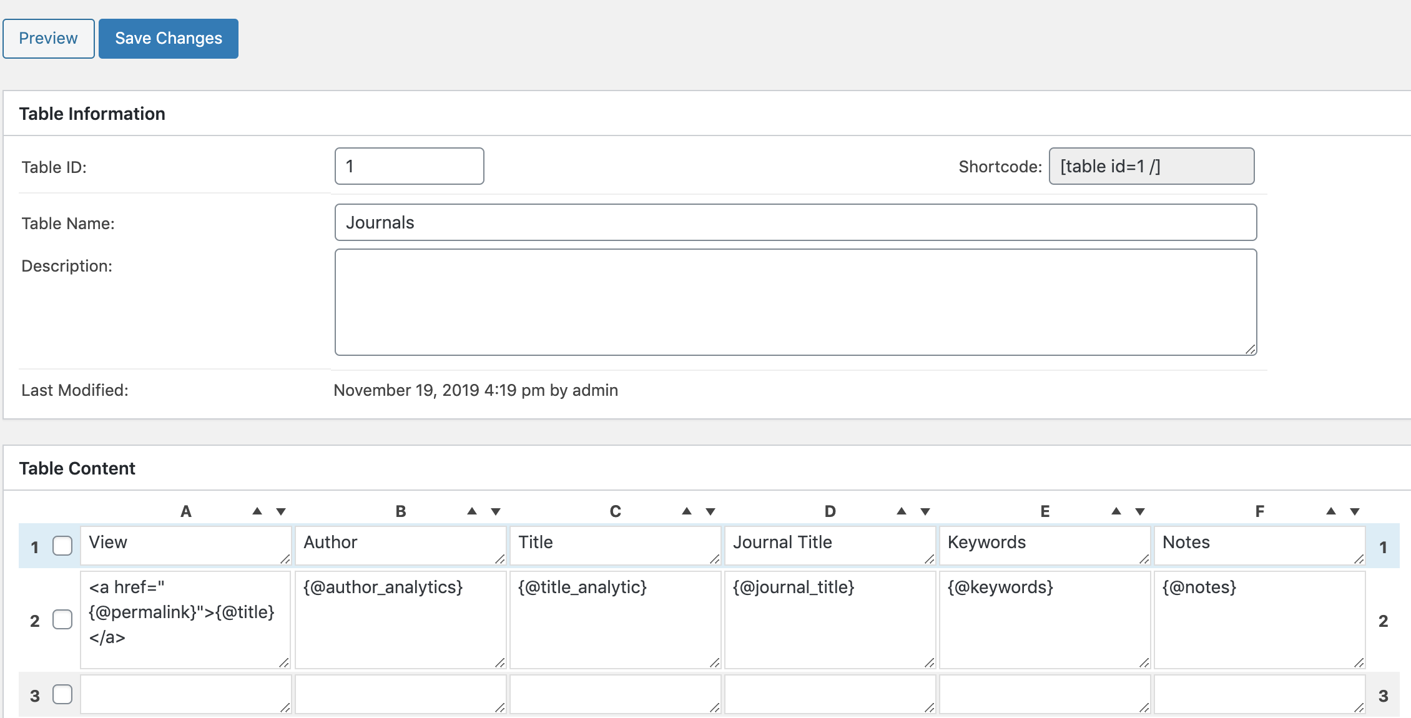
Task: Sort column D ascending arrow
Action: click(x=902, y=511)
